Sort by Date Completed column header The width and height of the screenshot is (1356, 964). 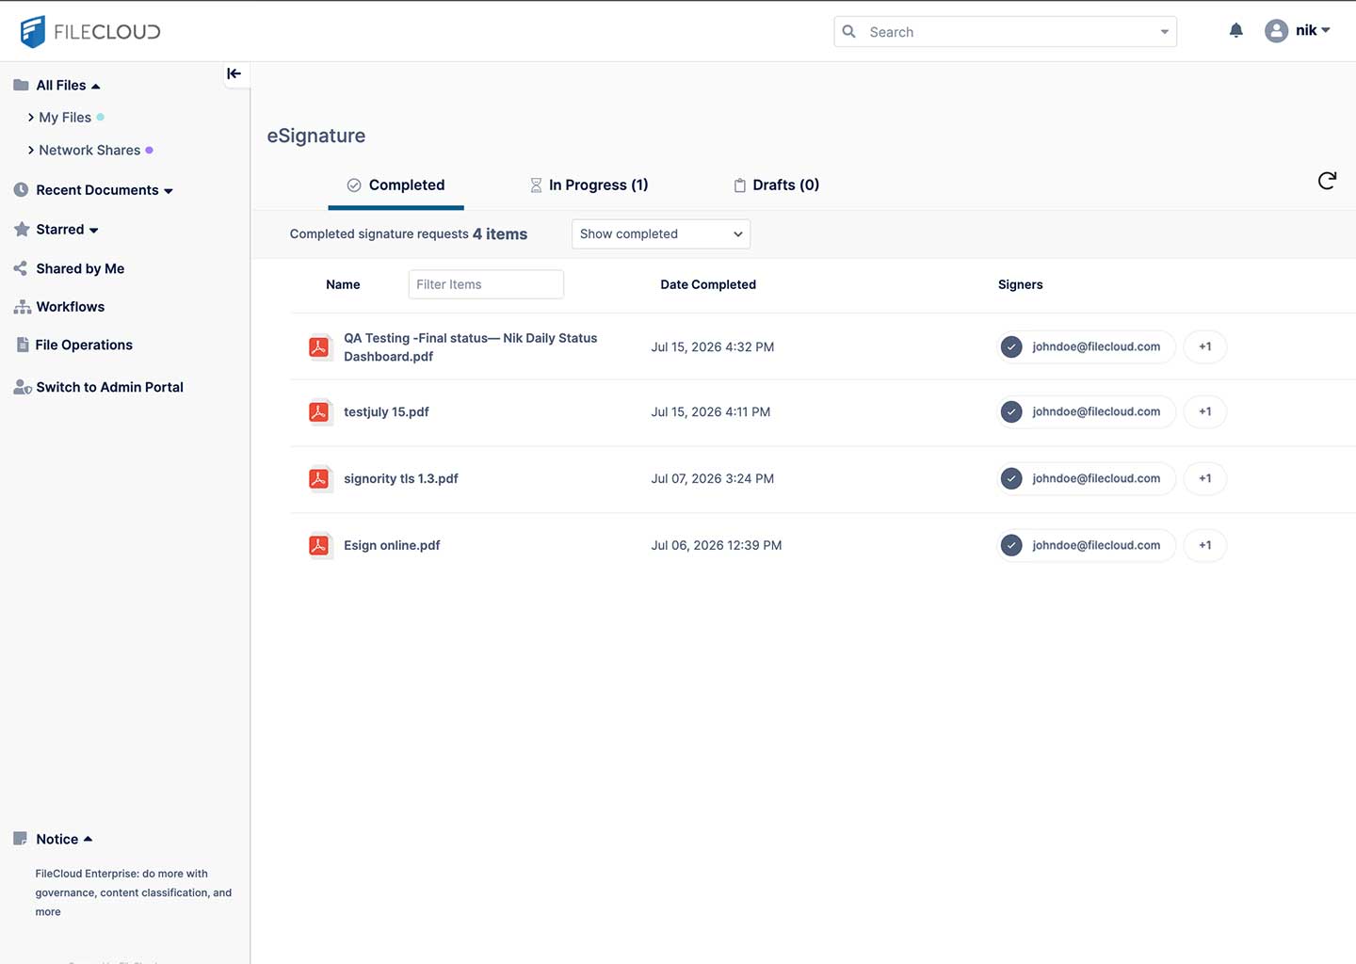[708, 284]
